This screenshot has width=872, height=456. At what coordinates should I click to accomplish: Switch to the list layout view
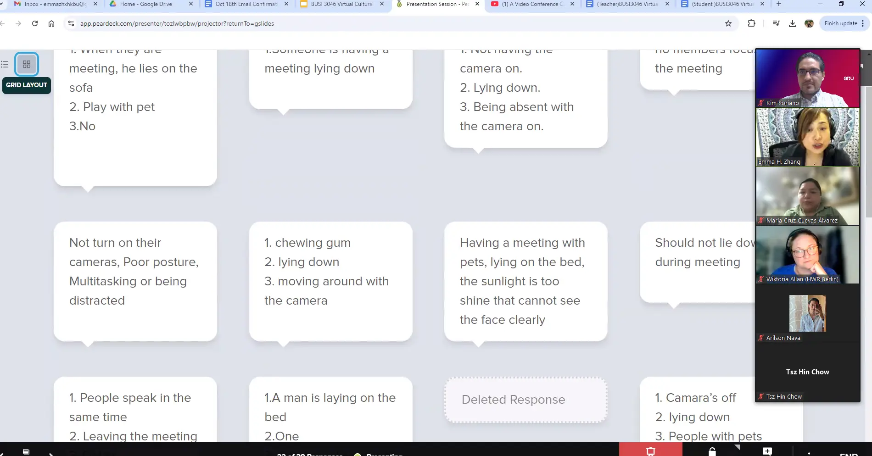[x=5, y=64]
